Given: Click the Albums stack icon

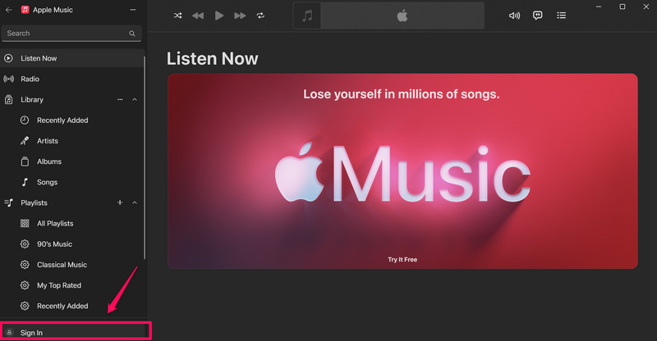Looking at the screenshot, I should tap(25, 161).
